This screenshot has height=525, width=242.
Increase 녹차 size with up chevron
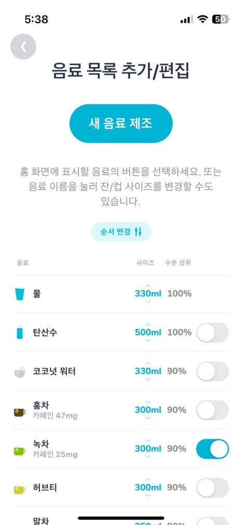(x=148, y=441)
